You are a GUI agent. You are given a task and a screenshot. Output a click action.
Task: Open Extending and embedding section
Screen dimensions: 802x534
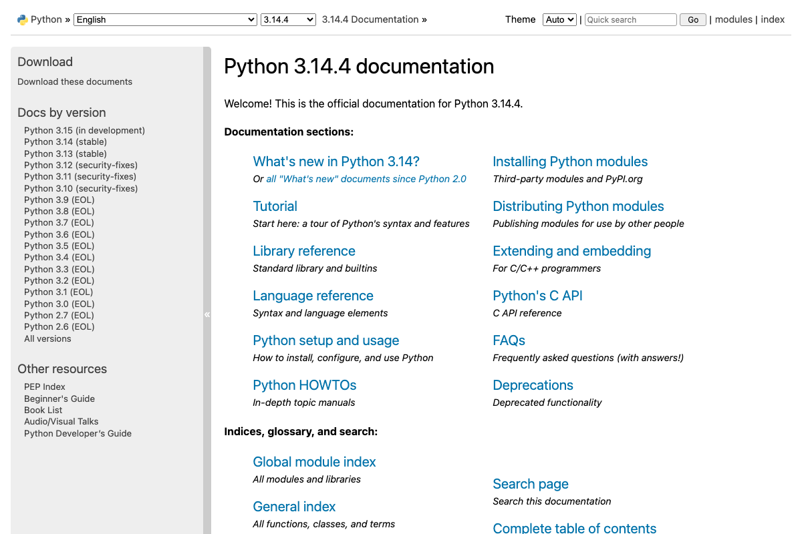(x=572, y=251)
